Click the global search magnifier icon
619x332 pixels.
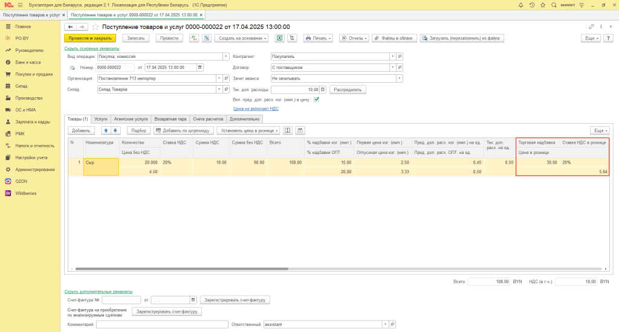click(x=554, y=5)
